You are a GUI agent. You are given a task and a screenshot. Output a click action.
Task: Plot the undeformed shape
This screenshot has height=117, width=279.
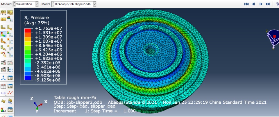click(x=3, y=27)
